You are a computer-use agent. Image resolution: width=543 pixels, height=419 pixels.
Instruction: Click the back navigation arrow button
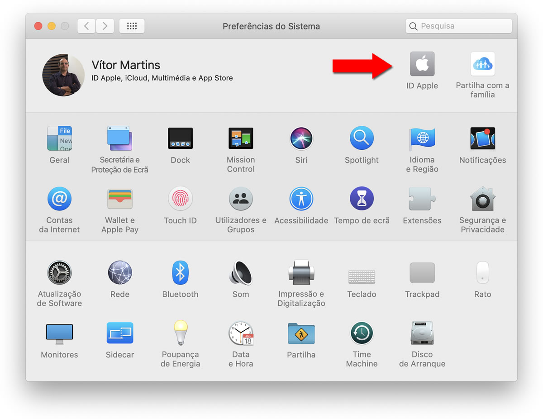(x=86, y=26)
